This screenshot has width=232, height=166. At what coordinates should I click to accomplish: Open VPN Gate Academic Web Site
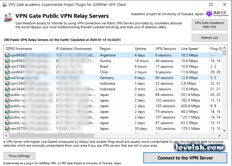click(209, 25)
